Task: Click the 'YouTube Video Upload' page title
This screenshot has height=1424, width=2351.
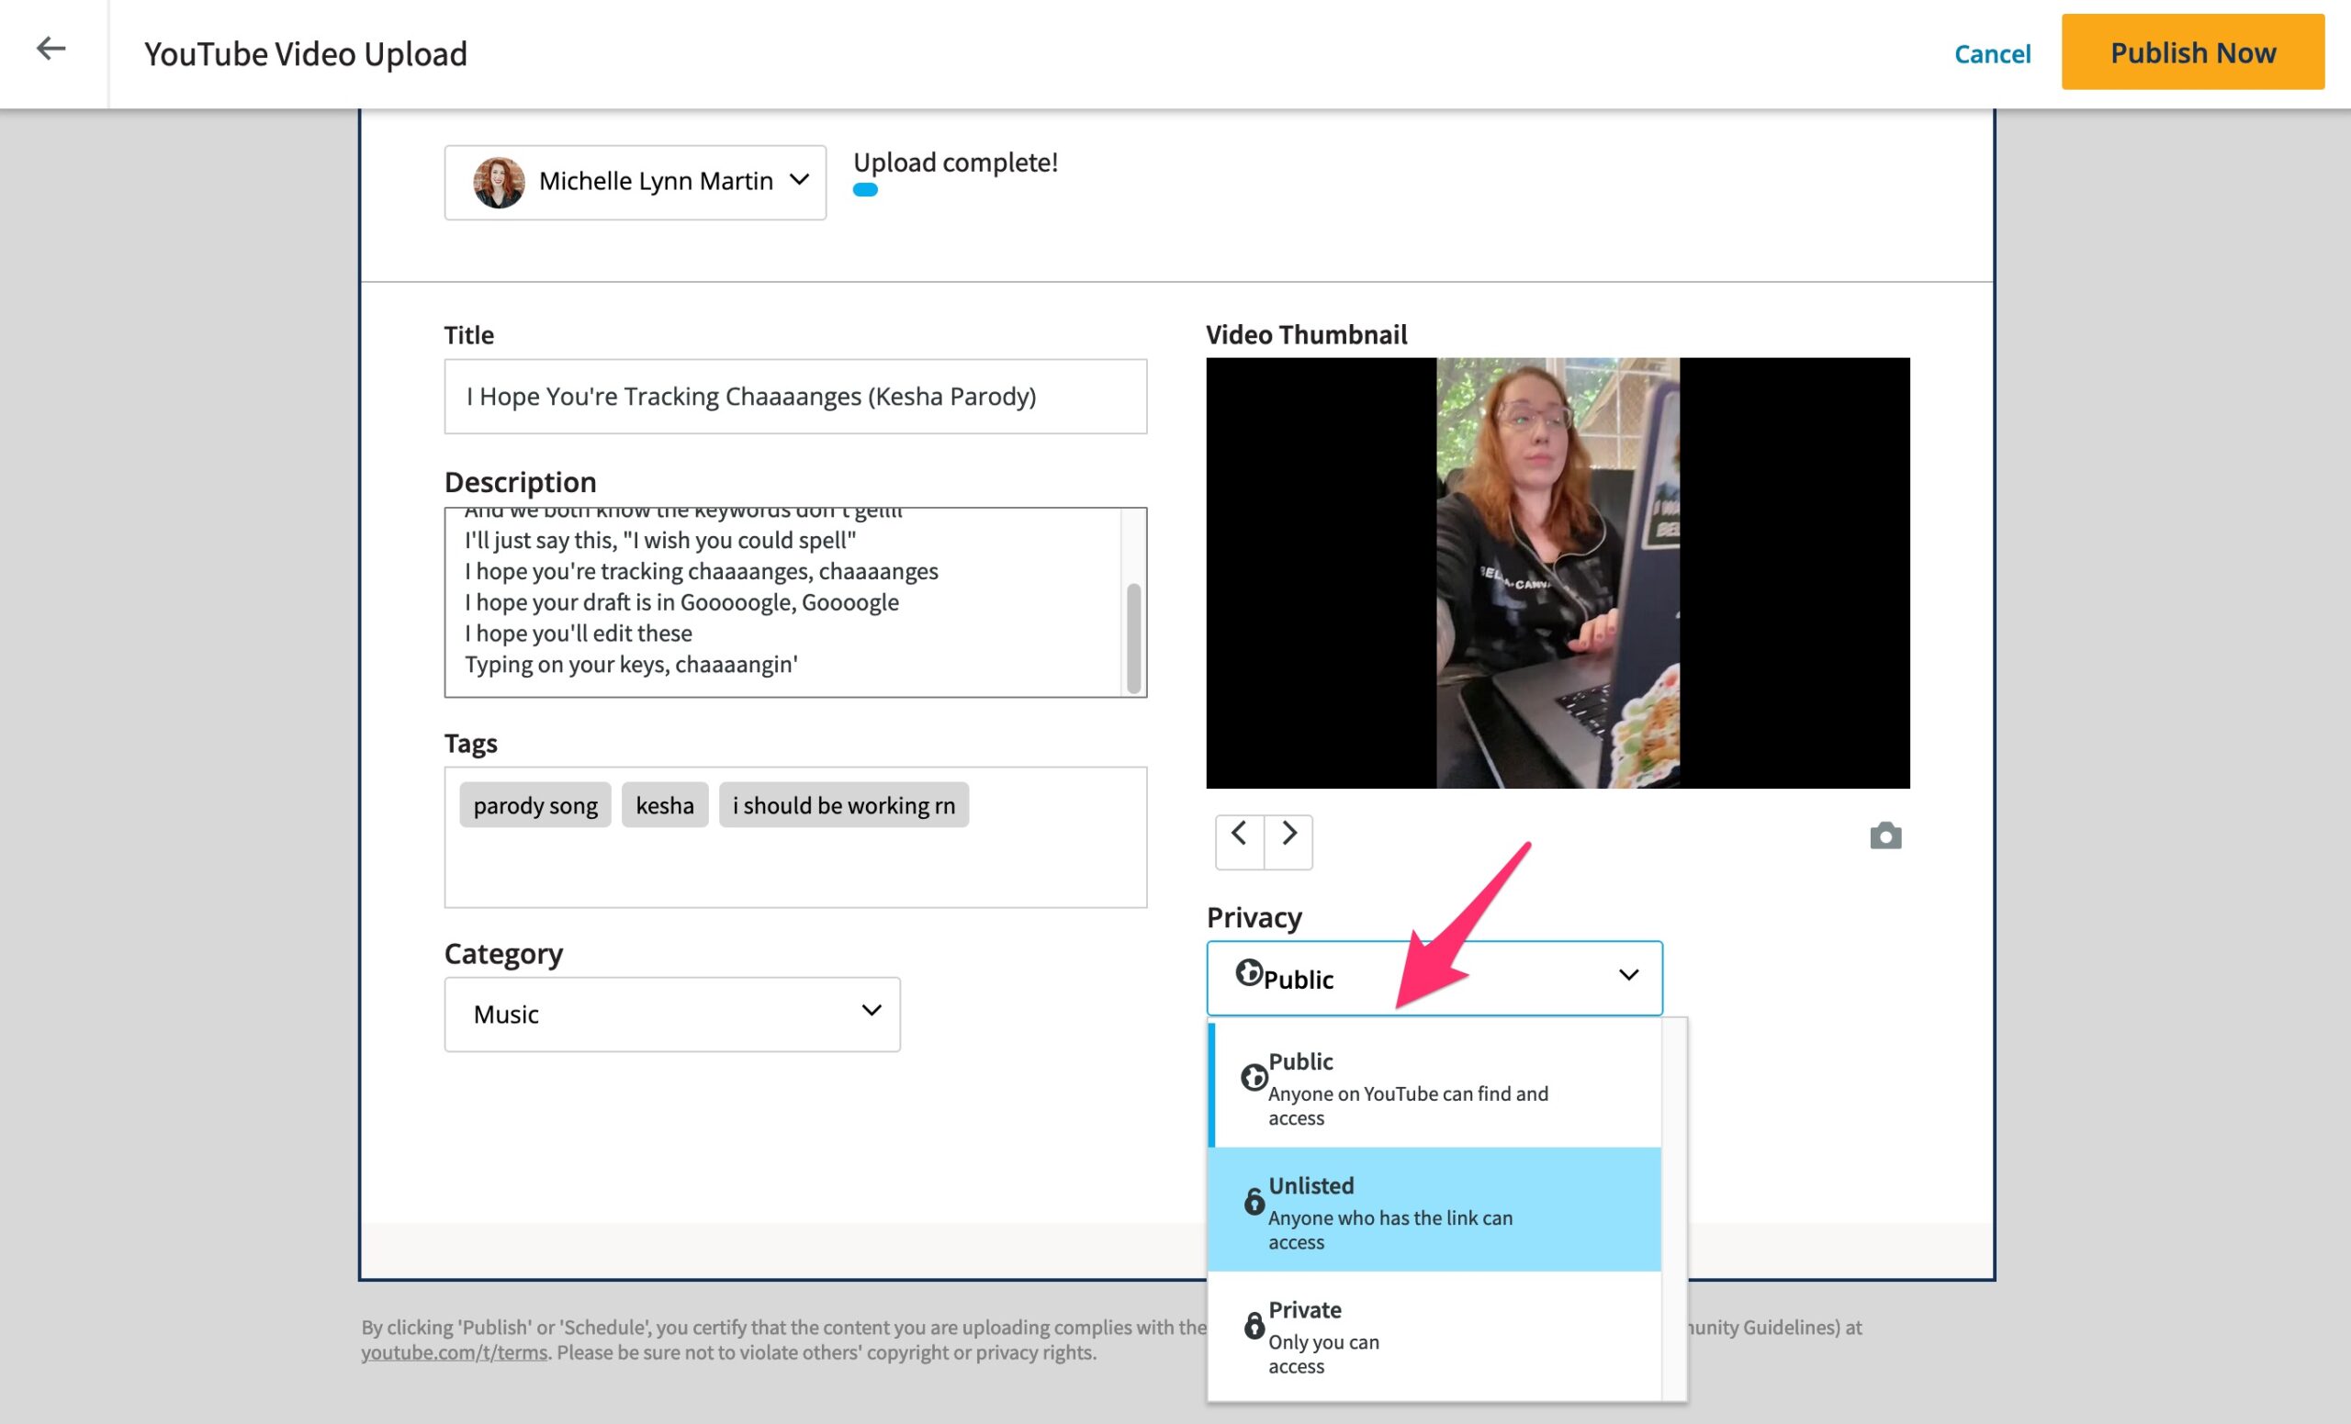Action: point(305,54)
